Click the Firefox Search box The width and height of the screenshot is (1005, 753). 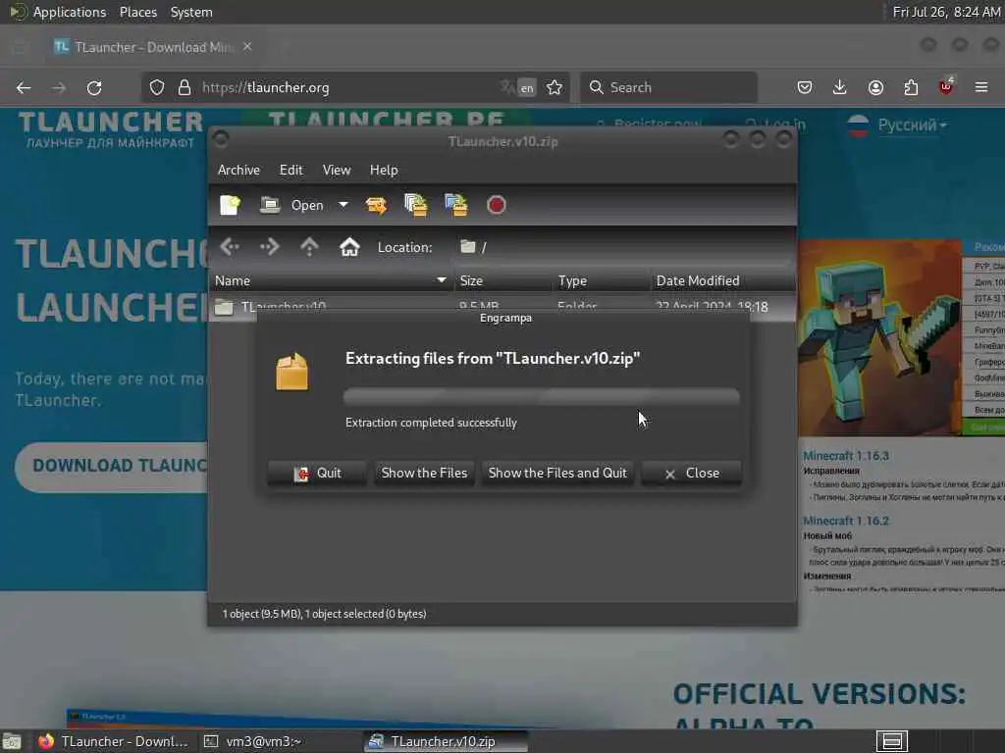pos(668,87)
